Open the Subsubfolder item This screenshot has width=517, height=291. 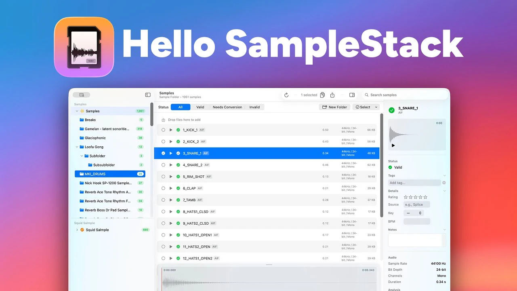tap(110, 165)
